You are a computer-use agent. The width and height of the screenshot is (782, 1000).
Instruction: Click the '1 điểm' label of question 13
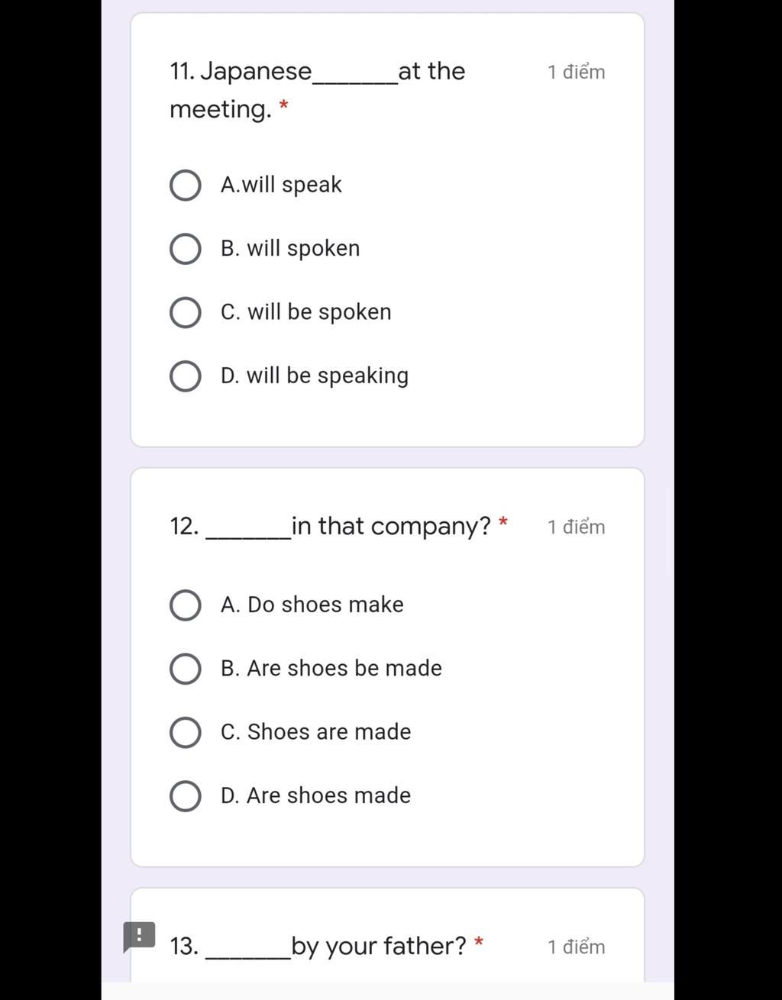576,947
